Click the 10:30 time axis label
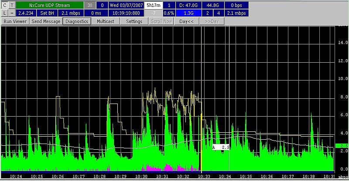349x181 pixels. pos(141,176)
